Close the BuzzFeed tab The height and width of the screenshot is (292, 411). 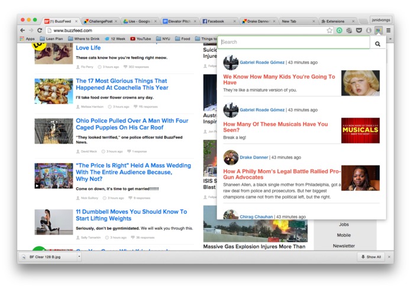(76, 21)
